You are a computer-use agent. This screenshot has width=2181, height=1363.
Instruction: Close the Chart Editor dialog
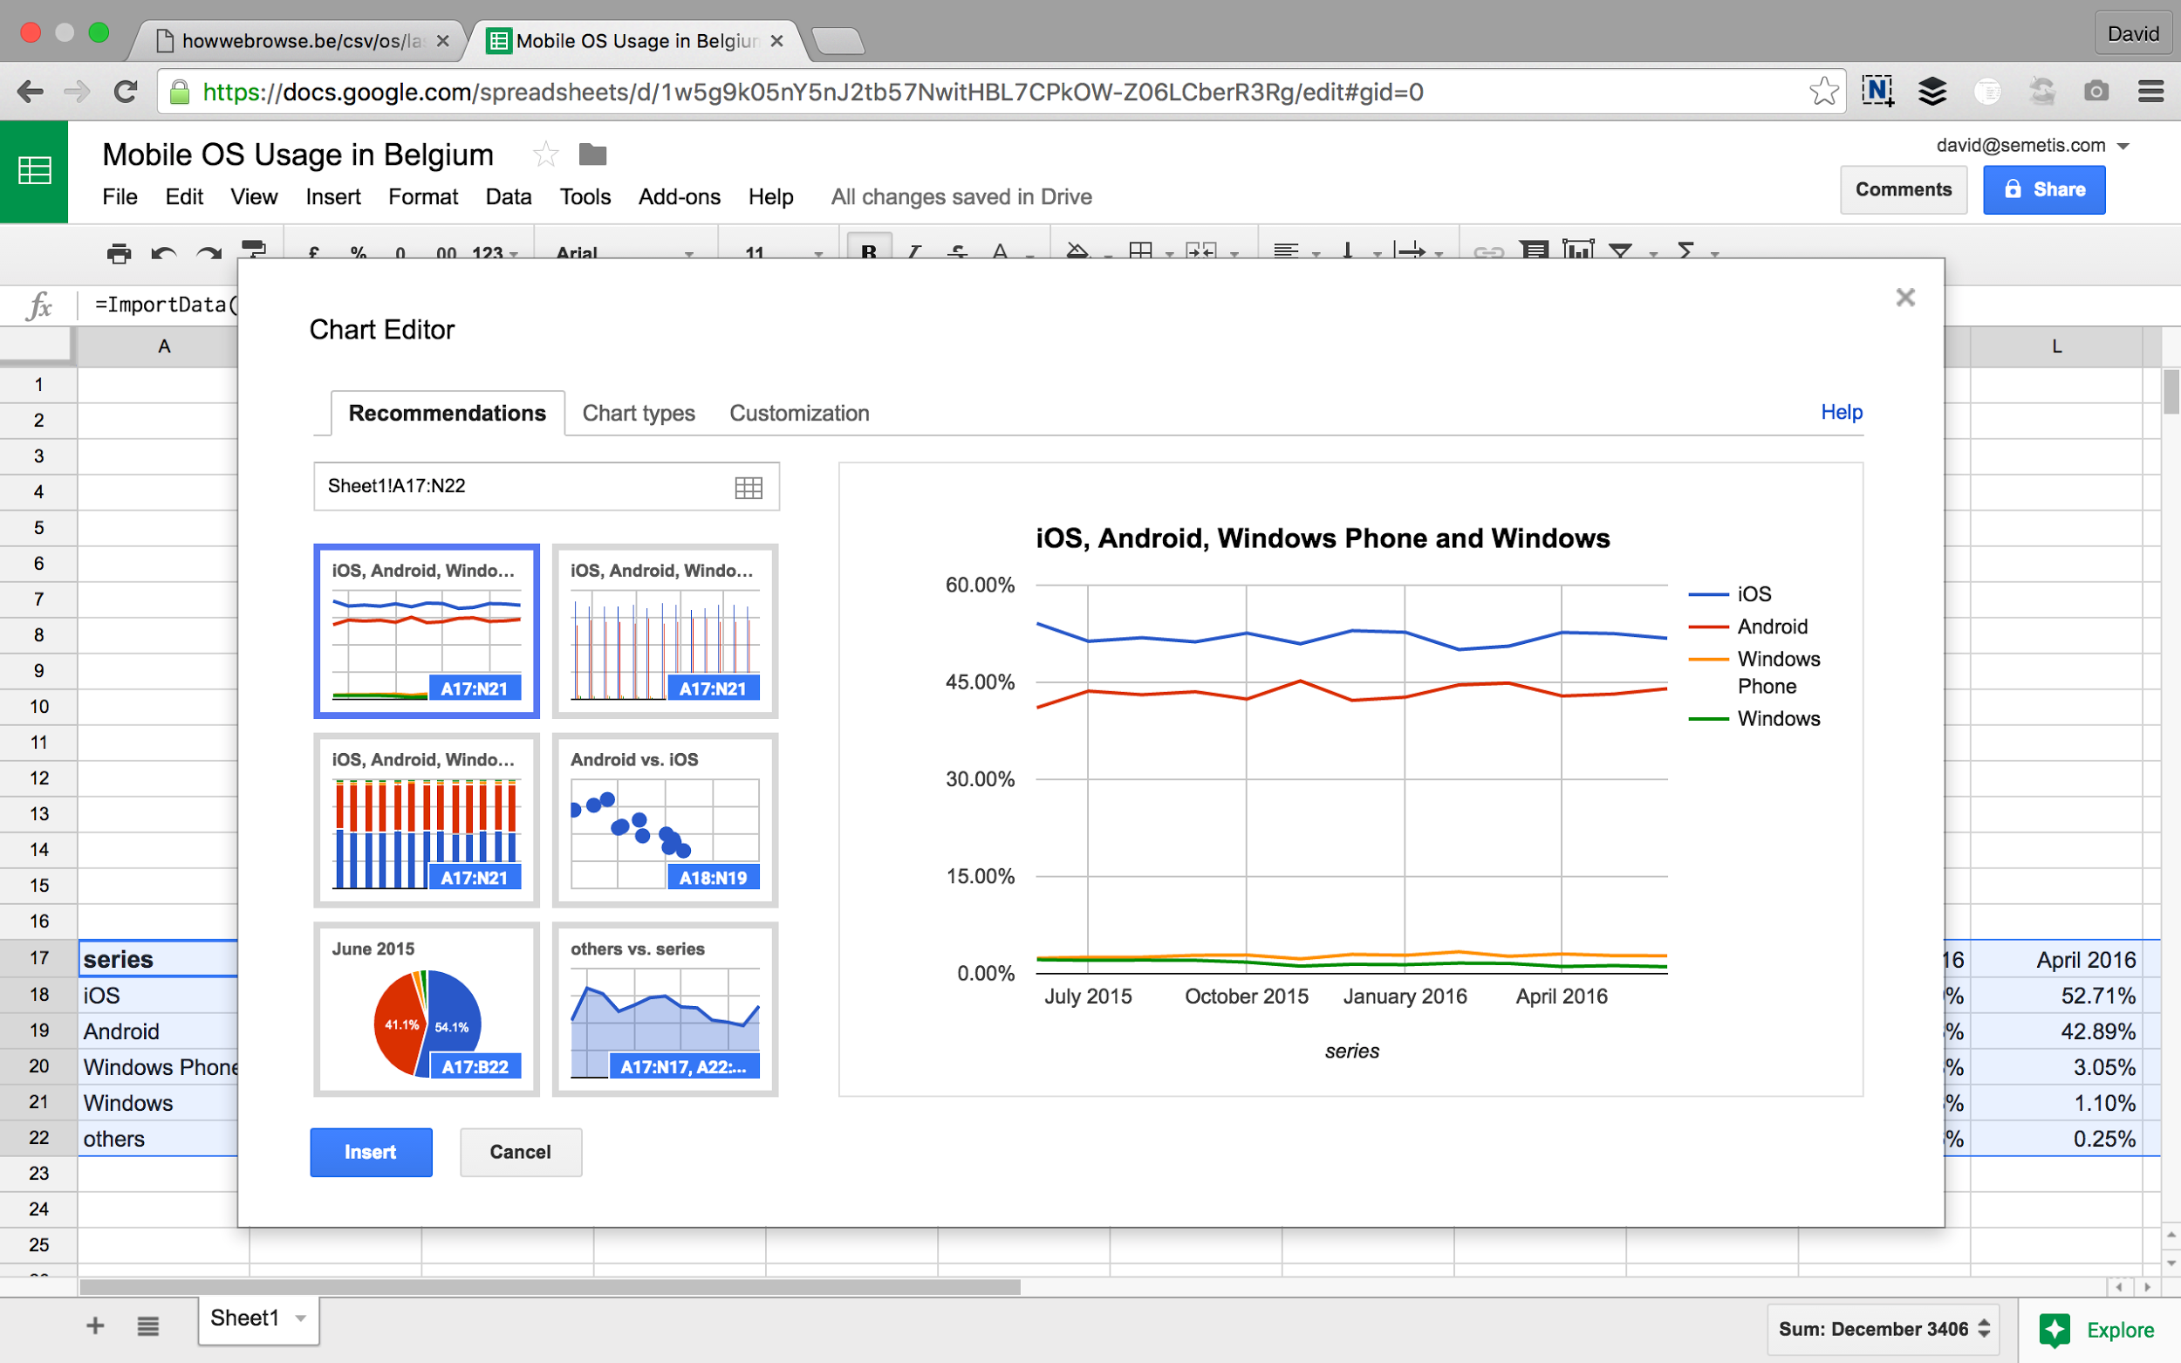(1904, 298)
